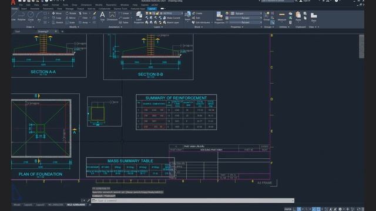Choose the Scale tool
The image size is (376, 211).
70,22
